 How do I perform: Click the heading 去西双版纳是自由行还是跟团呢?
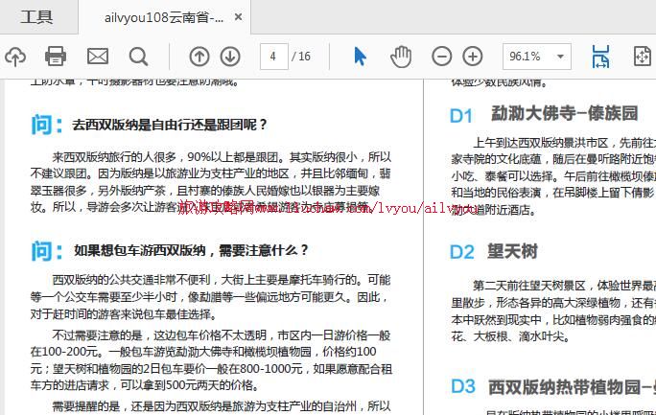pyautogui.click(x=170, y=125)
